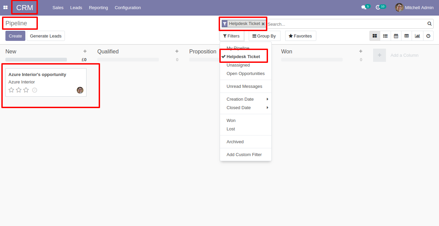Add a record in Won column

tap(361, 51)
